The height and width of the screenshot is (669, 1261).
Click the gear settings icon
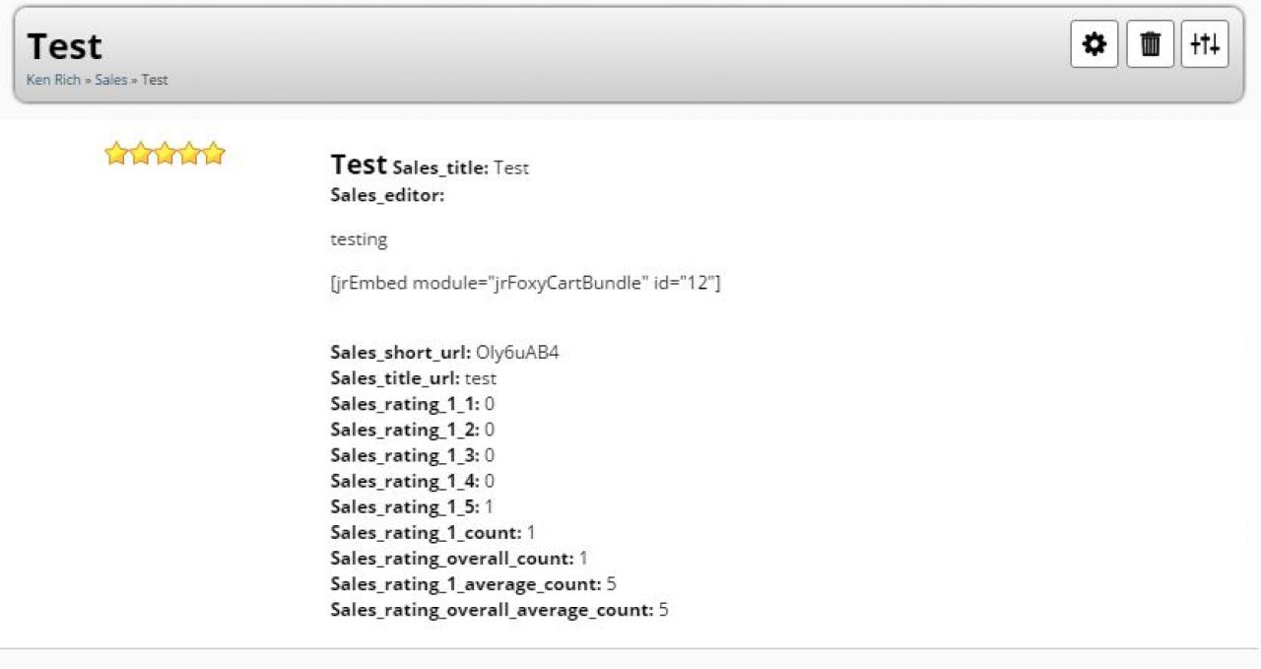pos(1095,44)
